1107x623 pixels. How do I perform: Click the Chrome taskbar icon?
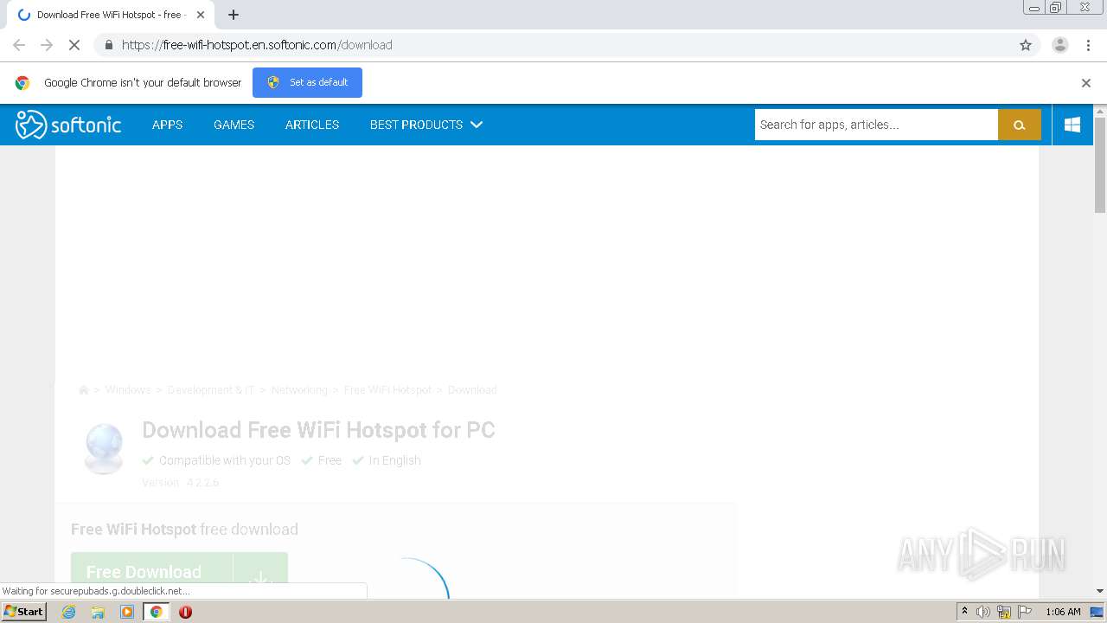(x=157, y=612)
